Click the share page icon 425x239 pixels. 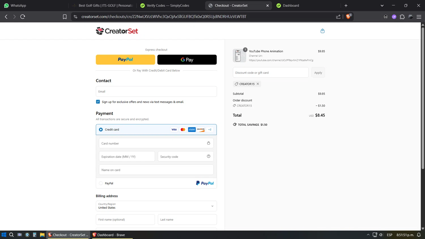(338, 17)
